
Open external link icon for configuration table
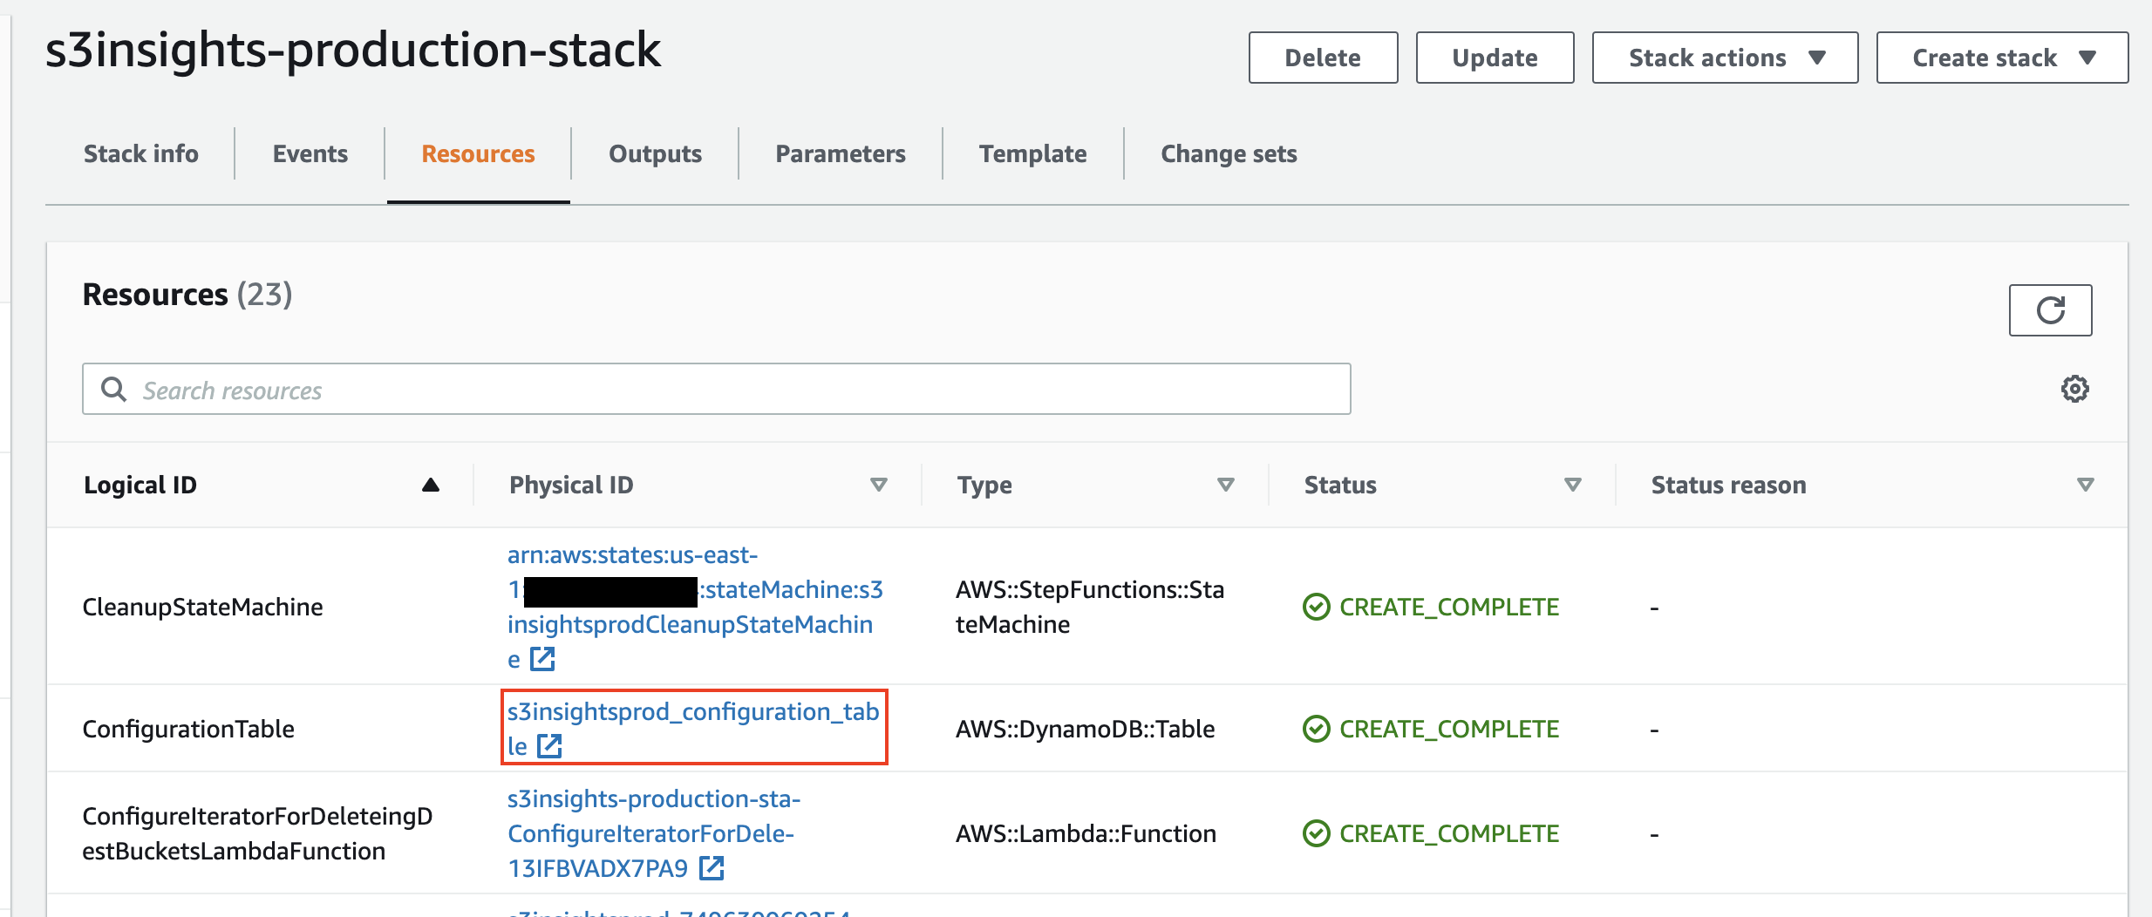click(x=549, y=746)
